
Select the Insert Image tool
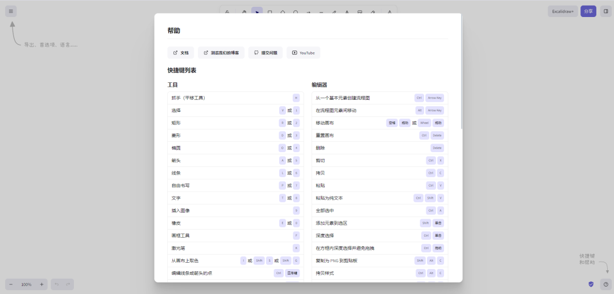pos(360,11)
